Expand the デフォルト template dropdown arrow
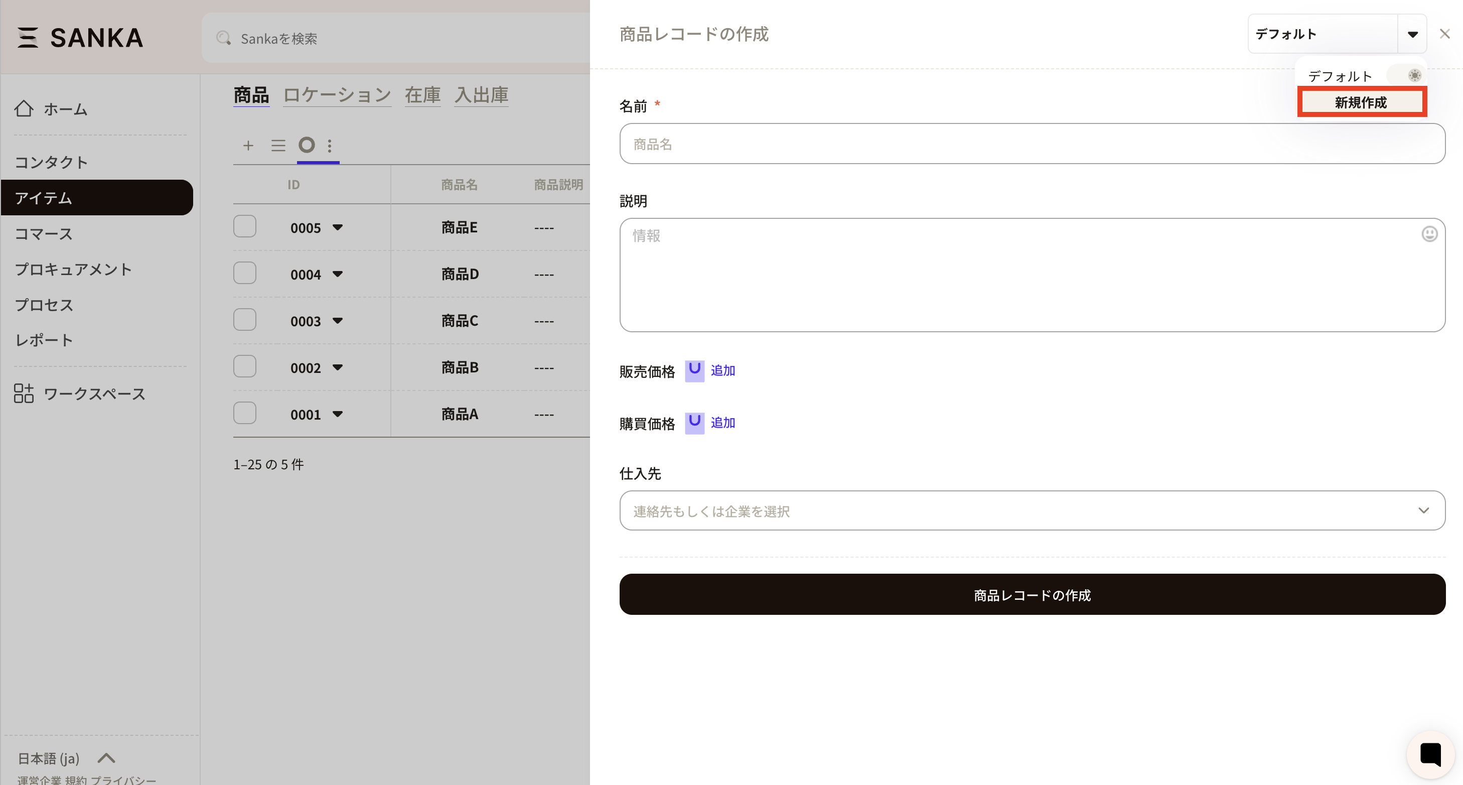 tap(1412, 34)
